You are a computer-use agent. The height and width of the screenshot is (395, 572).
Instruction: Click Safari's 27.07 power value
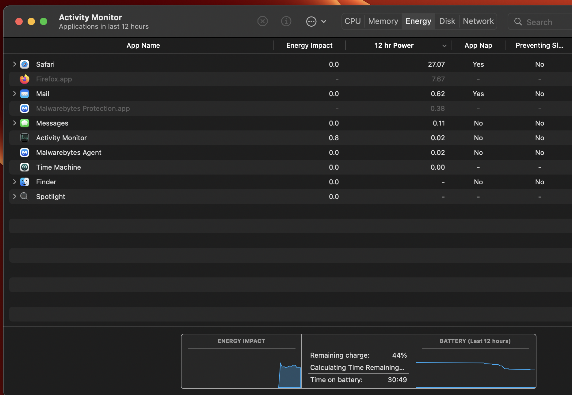click(x=436, y=64)
